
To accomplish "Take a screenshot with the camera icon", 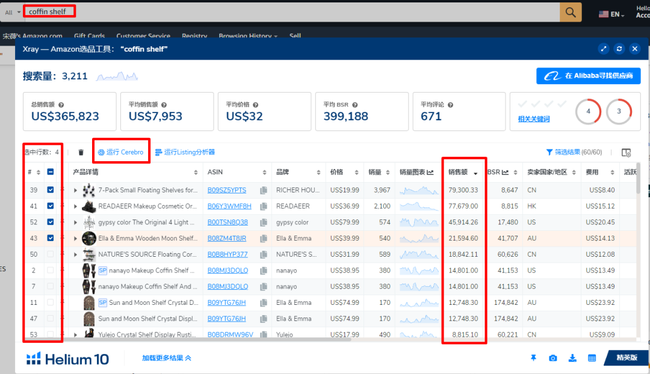I will tap(552, 358).
